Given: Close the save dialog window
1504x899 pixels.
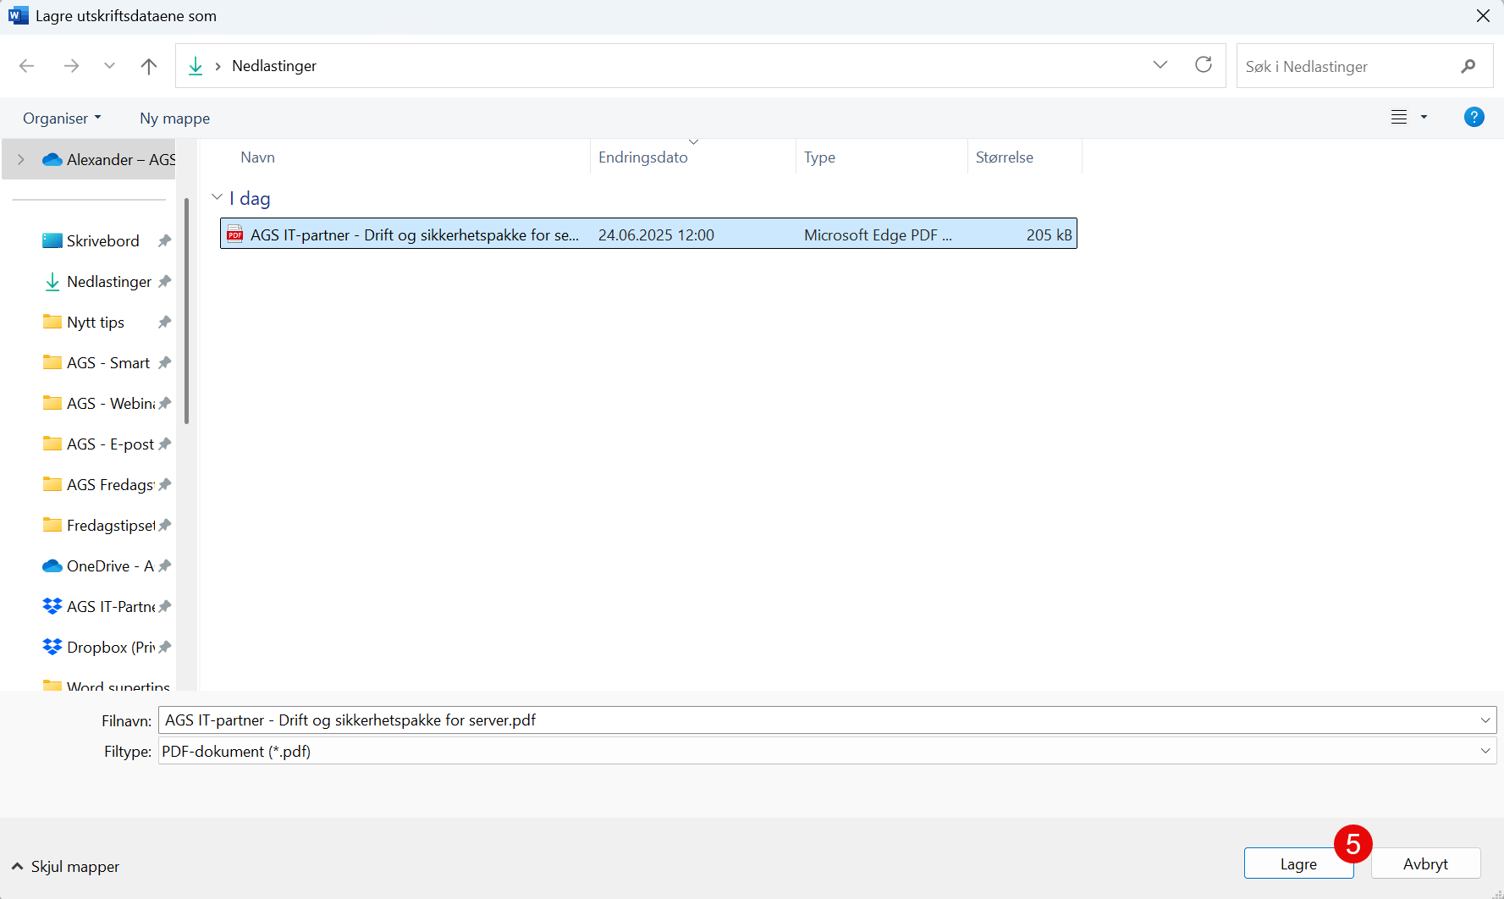Looking at the screenshot, I should [1483, 16].
